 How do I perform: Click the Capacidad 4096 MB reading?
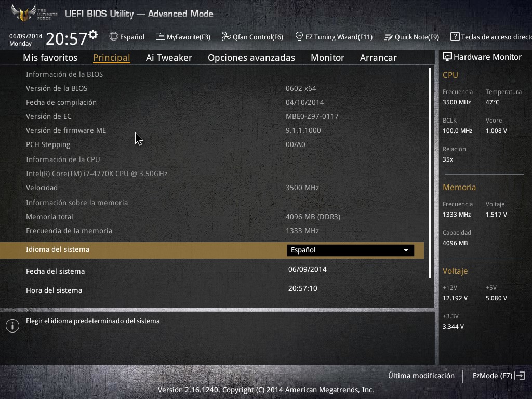point(455,243)
